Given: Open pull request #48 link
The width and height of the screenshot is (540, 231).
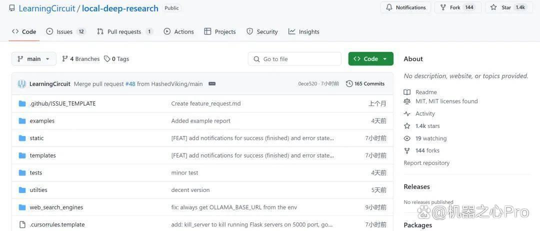Looking at the screenshot, I should pyautogui.click(x=130, y=83).
